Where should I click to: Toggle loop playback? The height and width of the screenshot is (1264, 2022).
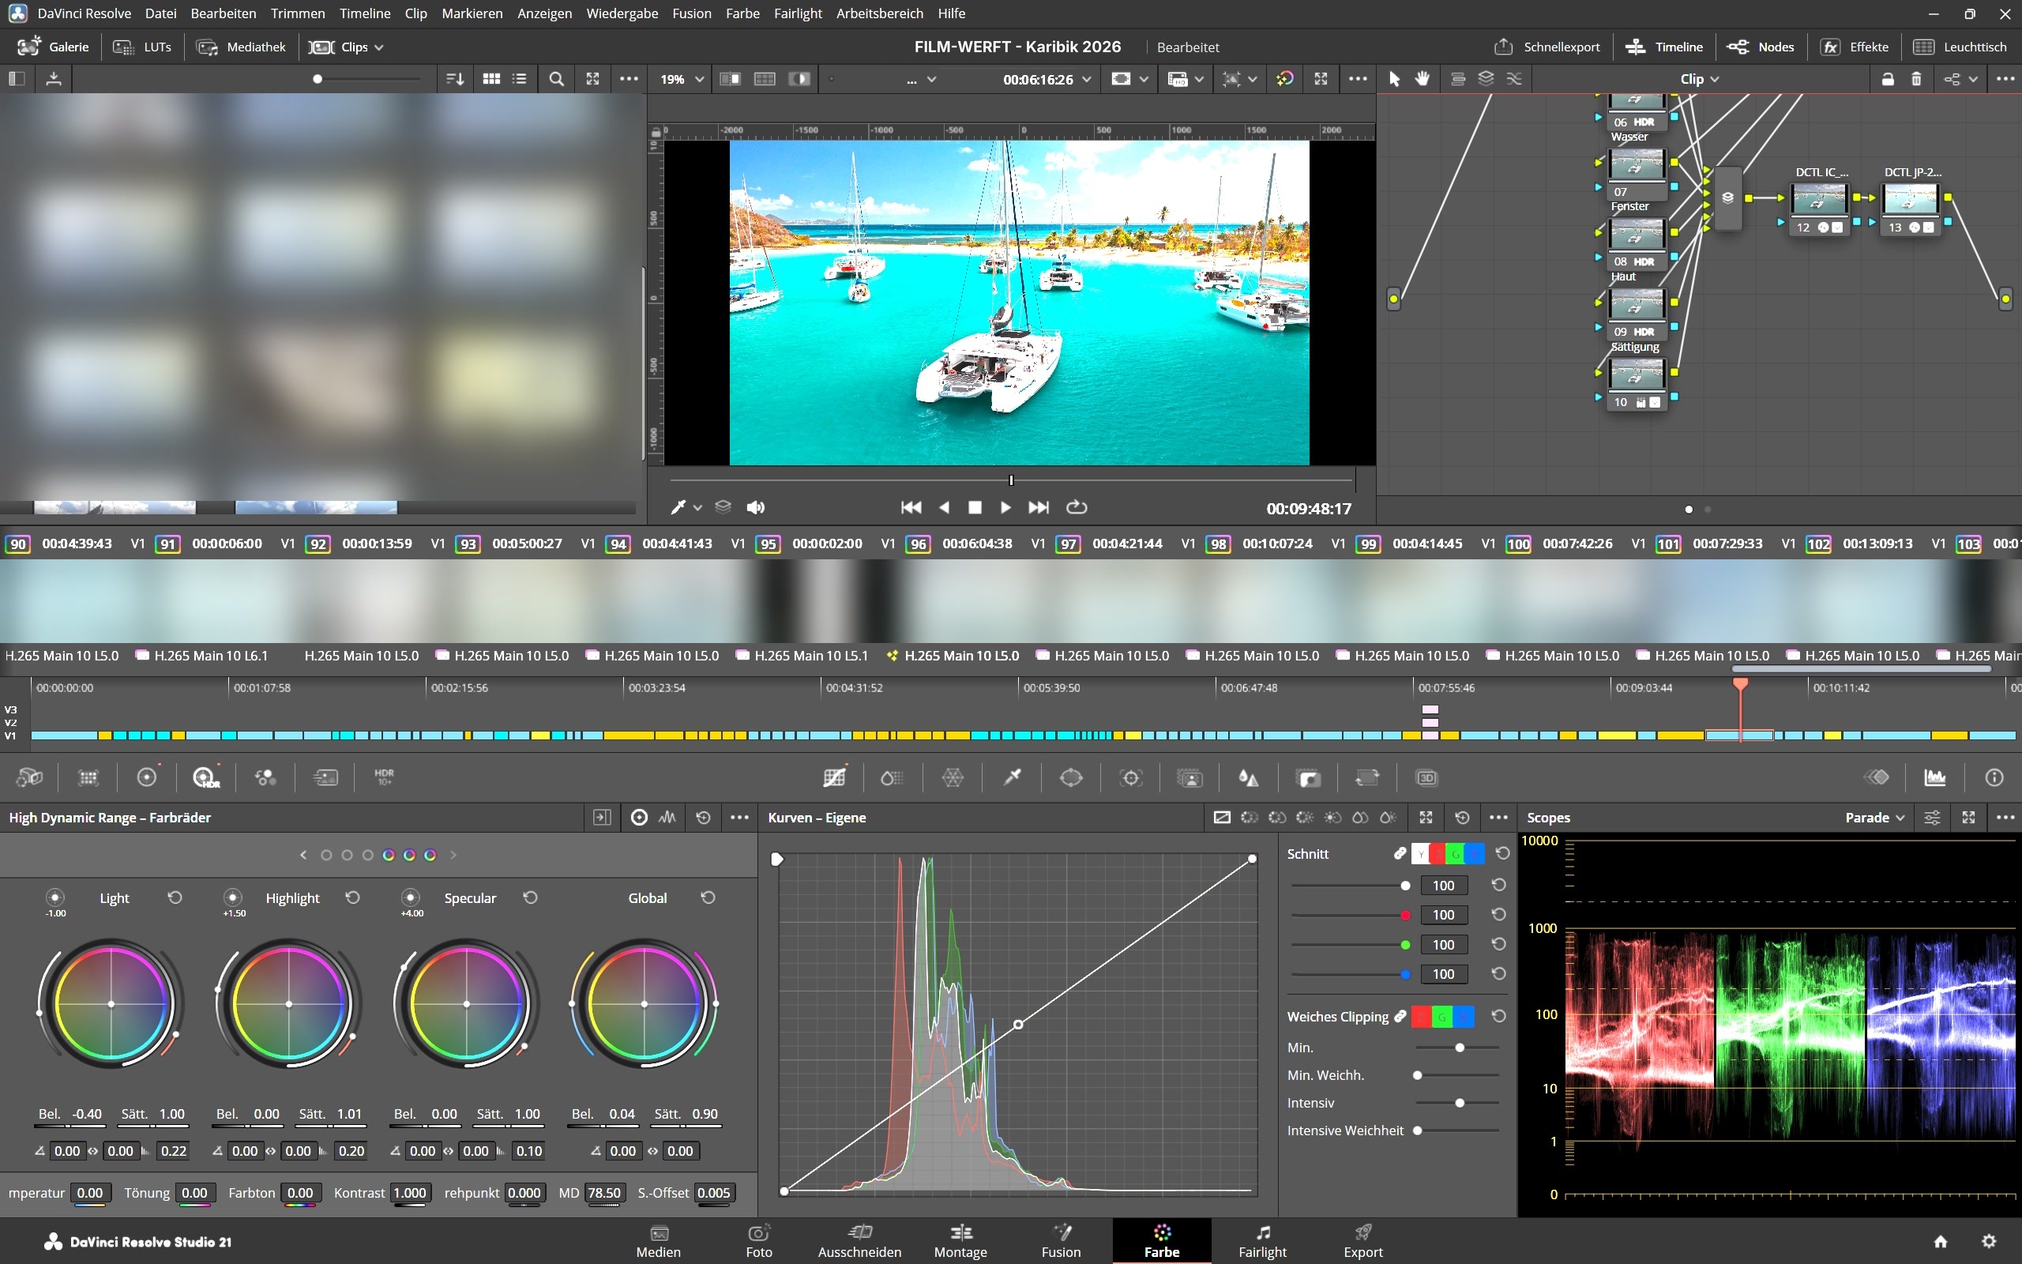pyautogui.click(x=1077, y=507)
